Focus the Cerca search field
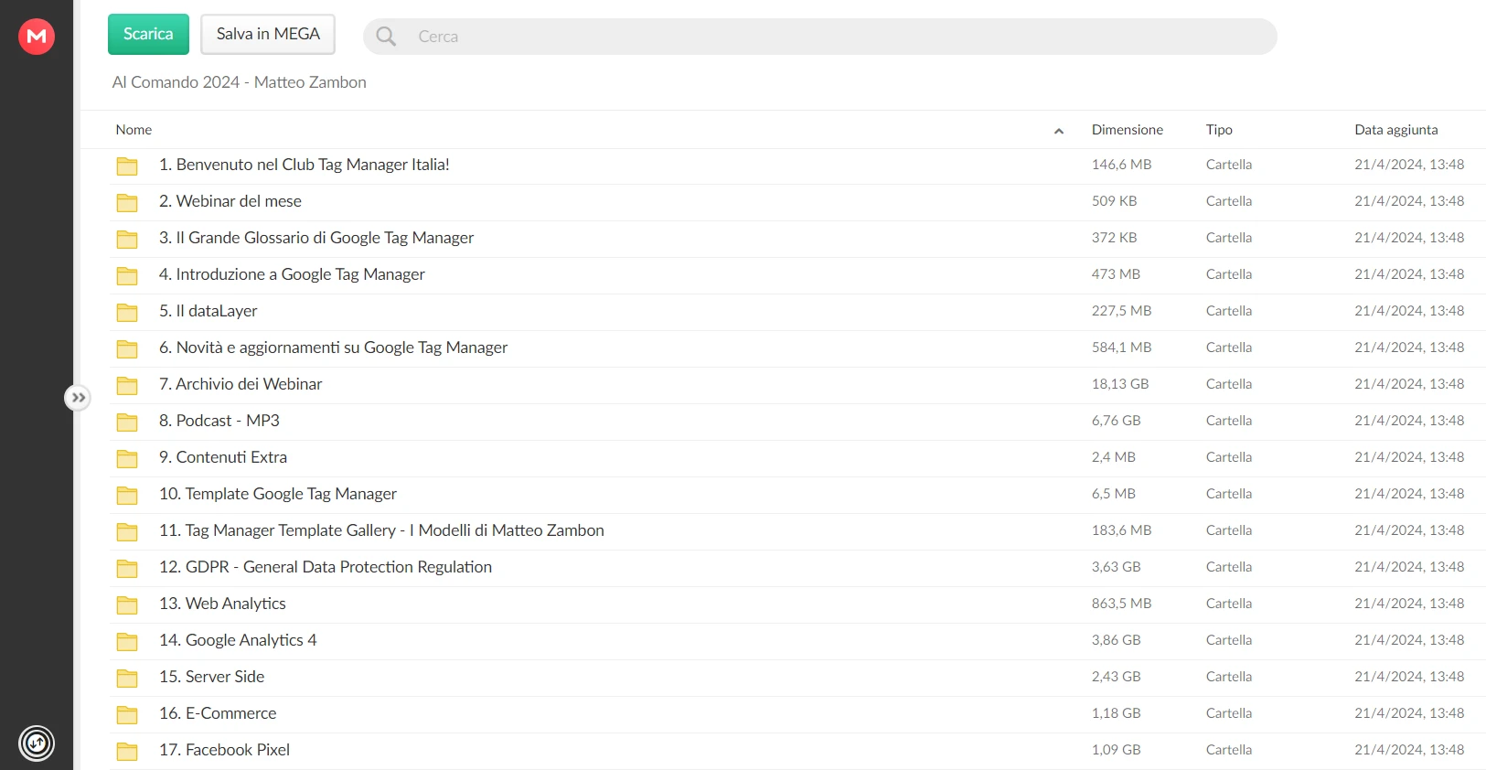The width and height of the screenshot is (1486, 770). [x=819, y=37]
